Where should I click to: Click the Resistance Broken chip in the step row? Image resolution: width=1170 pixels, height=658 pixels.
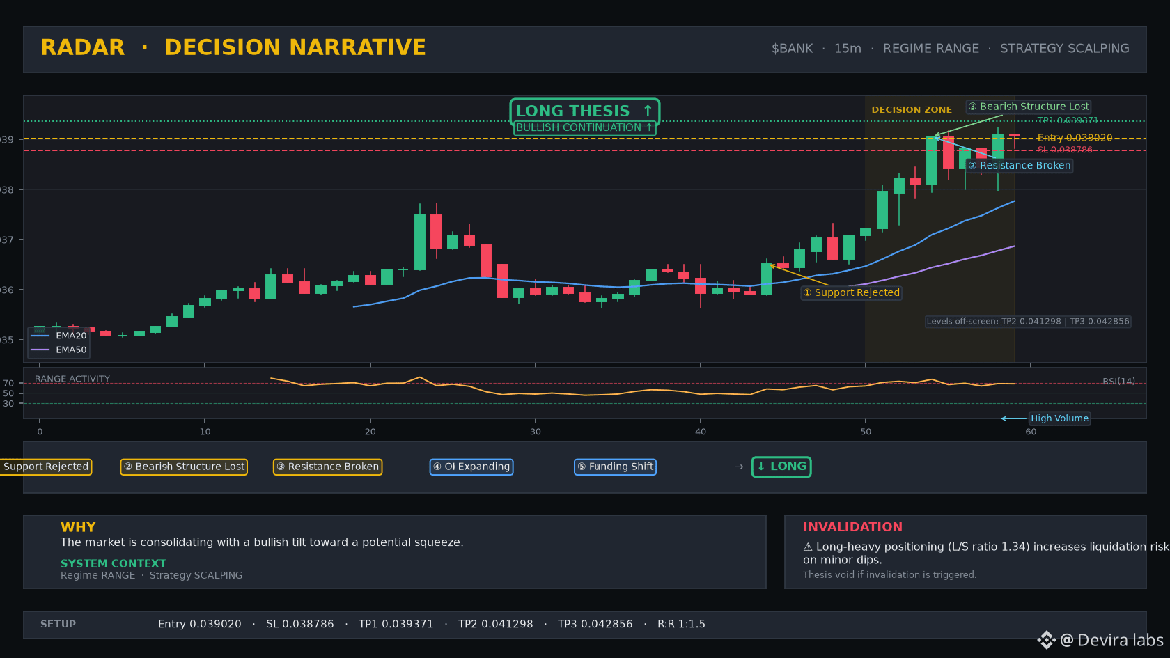[x=327, y=467]
